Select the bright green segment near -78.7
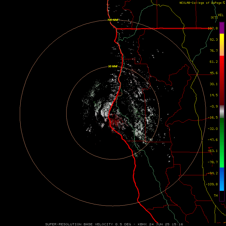The image size is (226, 226). 222,158
